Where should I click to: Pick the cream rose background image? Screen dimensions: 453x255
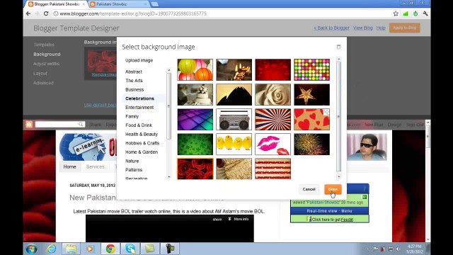[273, 94]
